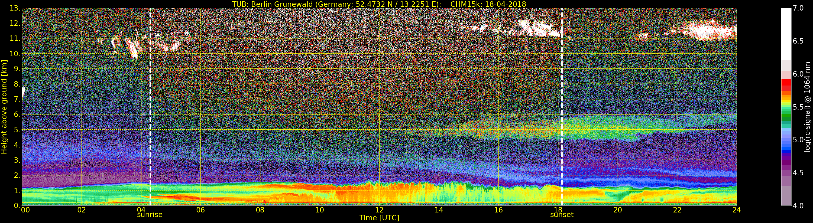Click the '10' time tick label
Image resolution: width=813 pixels, height=223 pixels.
pos(320,210)
